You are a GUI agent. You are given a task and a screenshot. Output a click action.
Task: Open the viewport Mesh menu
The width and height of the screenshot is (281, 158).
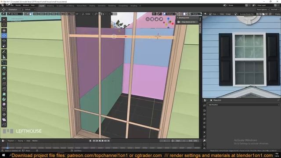(x=54, y=14)
